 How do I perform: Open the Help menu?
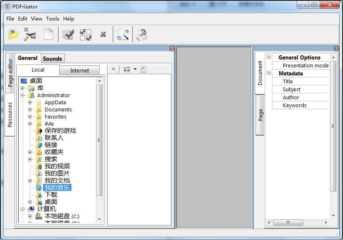coord(69,19)
